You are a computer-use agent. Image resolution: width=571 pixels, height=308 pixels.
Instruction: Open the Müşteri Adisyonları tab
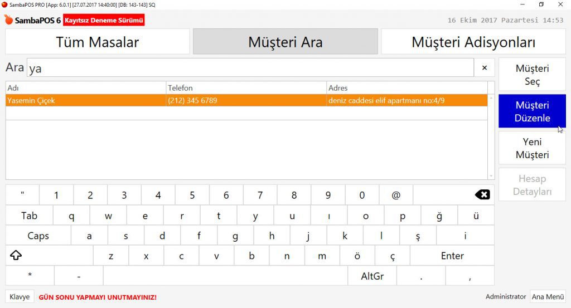(473, 42)
